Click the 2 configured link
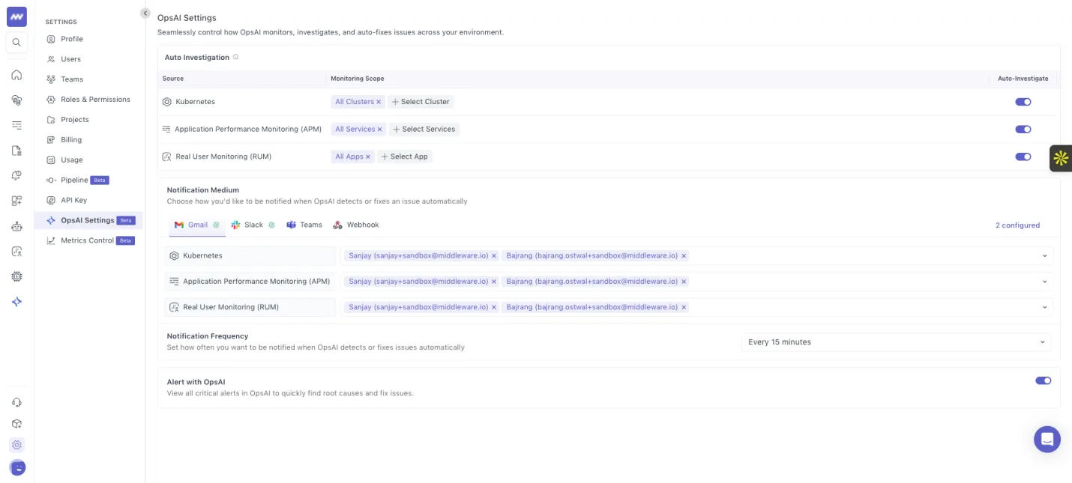The width and height of the screenshot is (1072, 483). 1017,225
